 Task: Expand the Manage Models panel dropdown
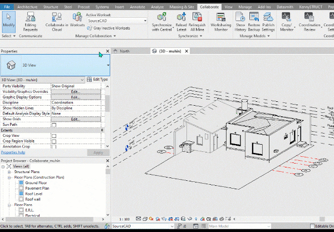pyautogui.click(x=268, y=36)
